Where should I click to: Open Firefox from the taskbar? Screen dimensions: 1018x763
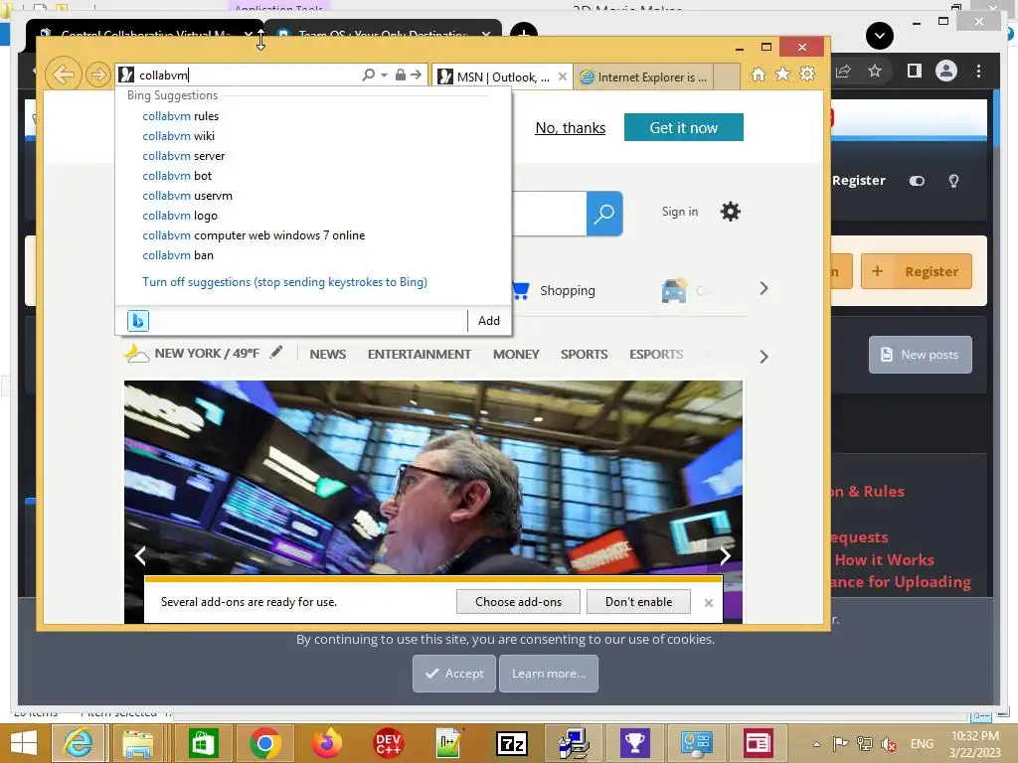click(326, 743)
